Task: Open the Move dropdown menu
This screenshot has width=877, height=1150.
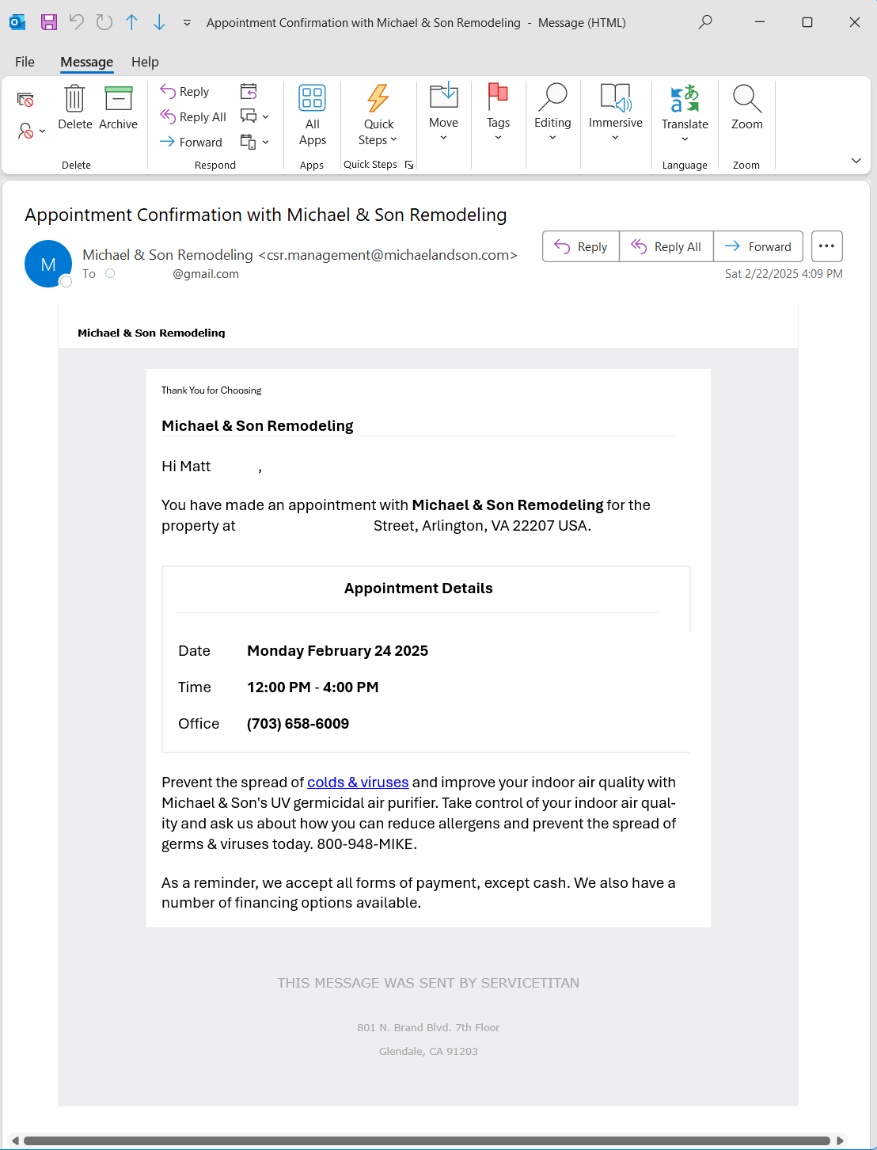Action: [443, 113]
